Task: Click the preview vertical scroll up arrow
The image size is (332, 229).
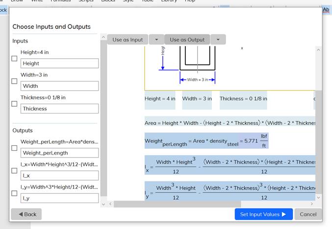Action: 318,50
